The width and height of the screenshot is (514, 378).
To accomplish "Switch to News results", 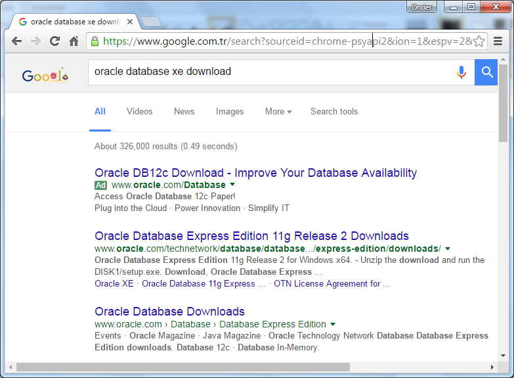I will tap(184, 112).
